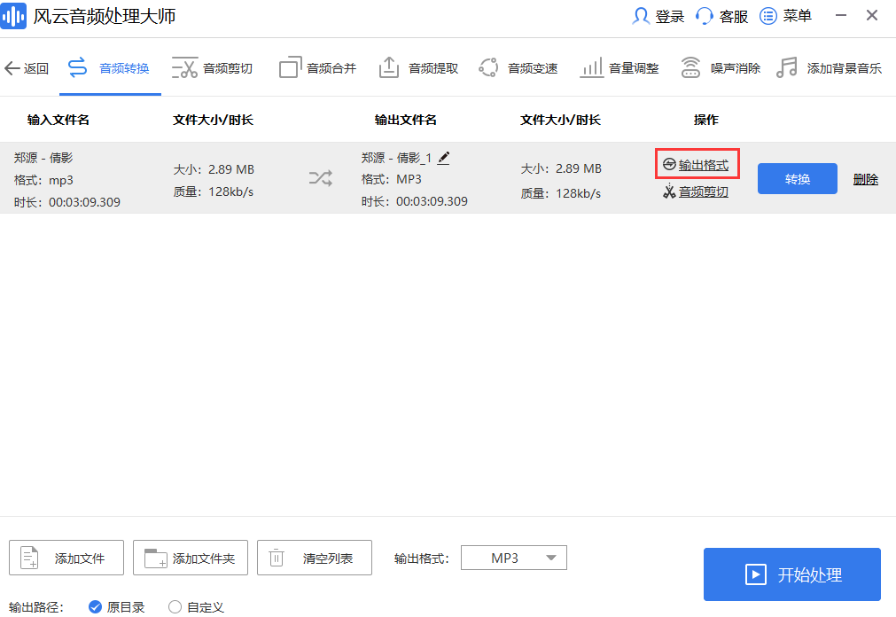
Task: Click the 风云音频处理大师 app logo icon
Action: [13, 15]
